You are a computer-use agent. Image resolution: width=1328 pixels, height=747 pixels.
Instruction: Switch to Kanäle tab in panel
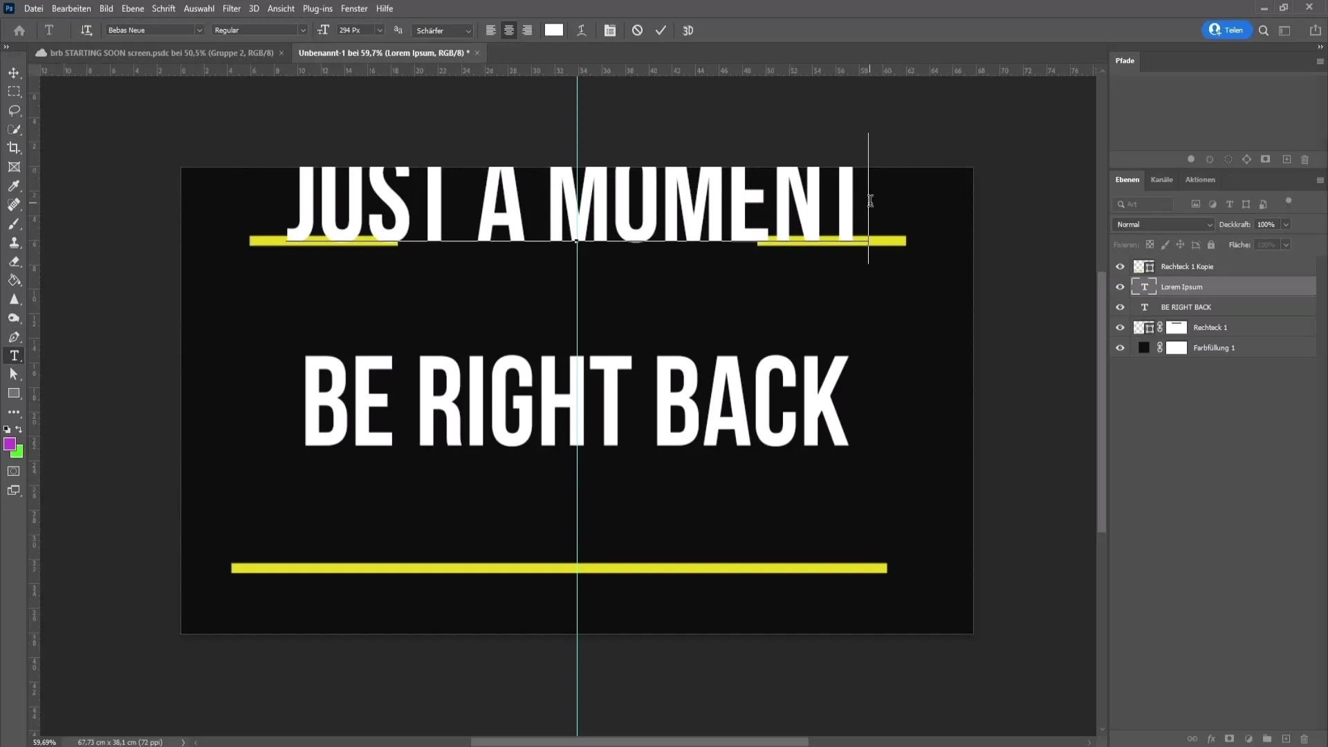(x=1164, y=180)
